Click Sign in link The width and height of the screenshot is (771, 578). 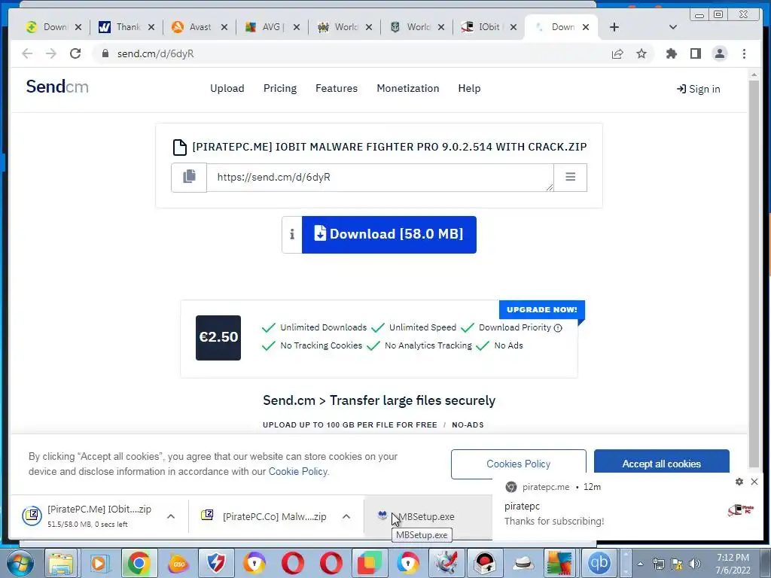pos(699,89)
